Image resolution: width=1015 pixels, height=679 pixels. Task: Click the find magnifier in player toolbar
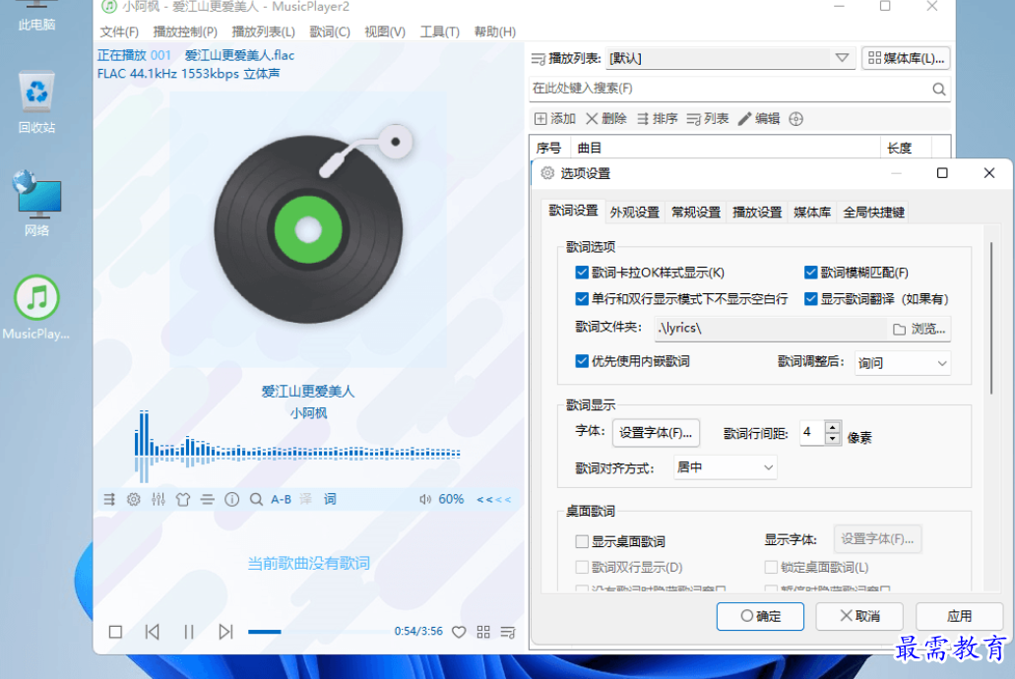(256, 499)
